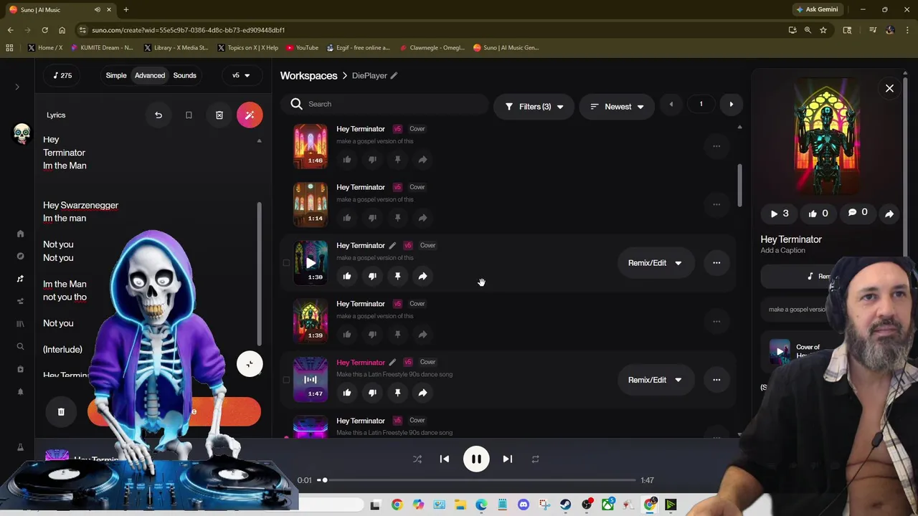The width and height of the screenshot is (918, 516).
Task: Click the pink magic wand lyrics button
Action: [250, 115]
